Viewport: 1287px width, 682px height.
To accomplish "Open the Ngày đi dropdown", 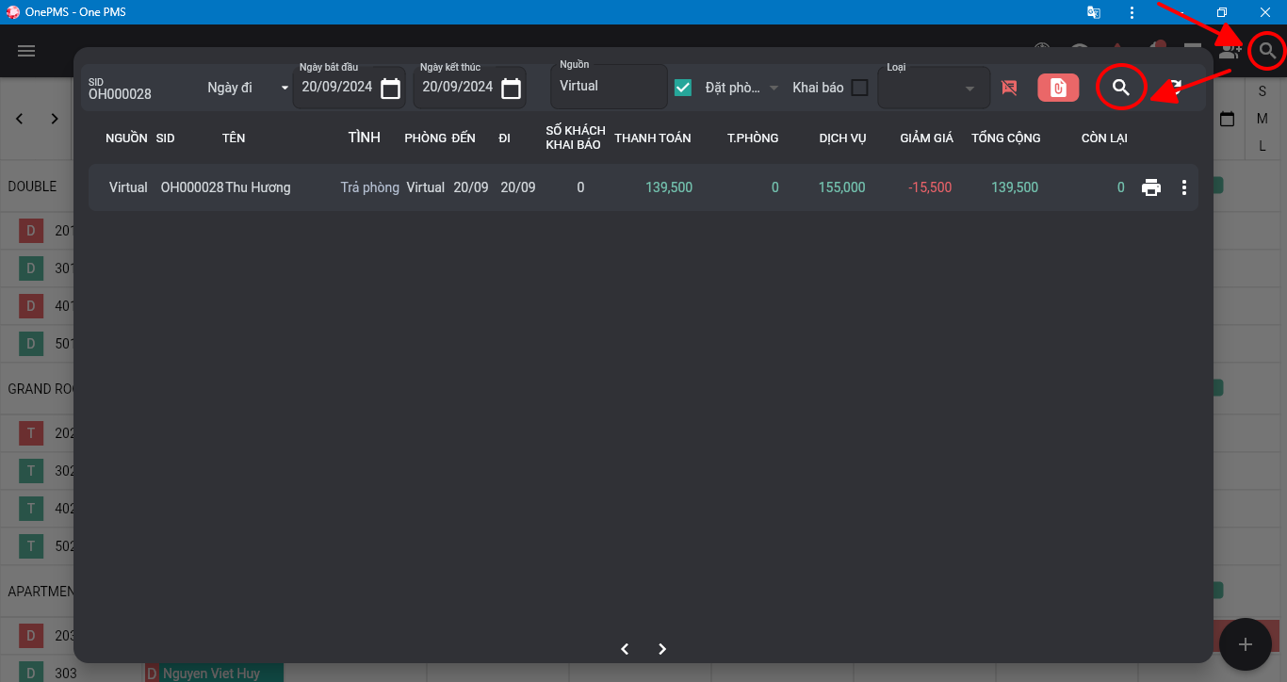I will (x=249, y=88).
